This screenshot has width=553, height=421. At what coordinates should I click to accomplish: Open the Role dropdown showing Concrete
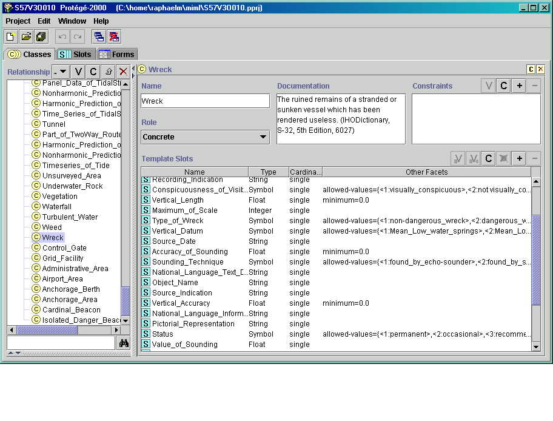205,137
